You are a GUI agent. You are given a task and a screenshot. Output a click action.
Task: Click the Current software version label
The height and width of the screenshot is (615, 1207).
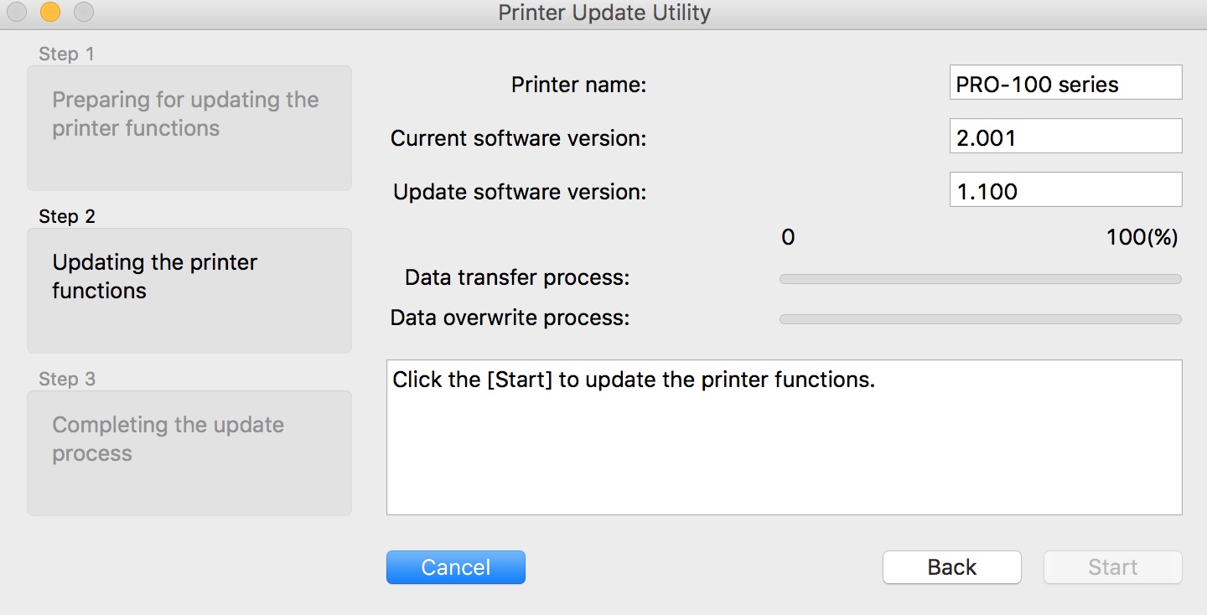[517, 137]
